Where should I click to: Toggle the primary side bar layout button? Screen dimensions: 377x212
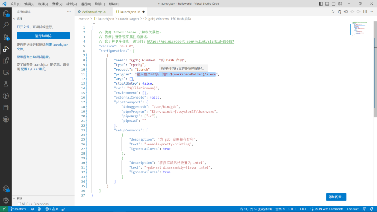click(321, 4)
